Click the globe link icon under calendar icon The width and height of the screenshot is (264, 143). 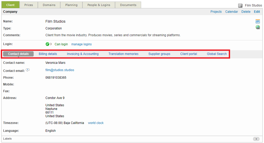click(x=258, y=27)
